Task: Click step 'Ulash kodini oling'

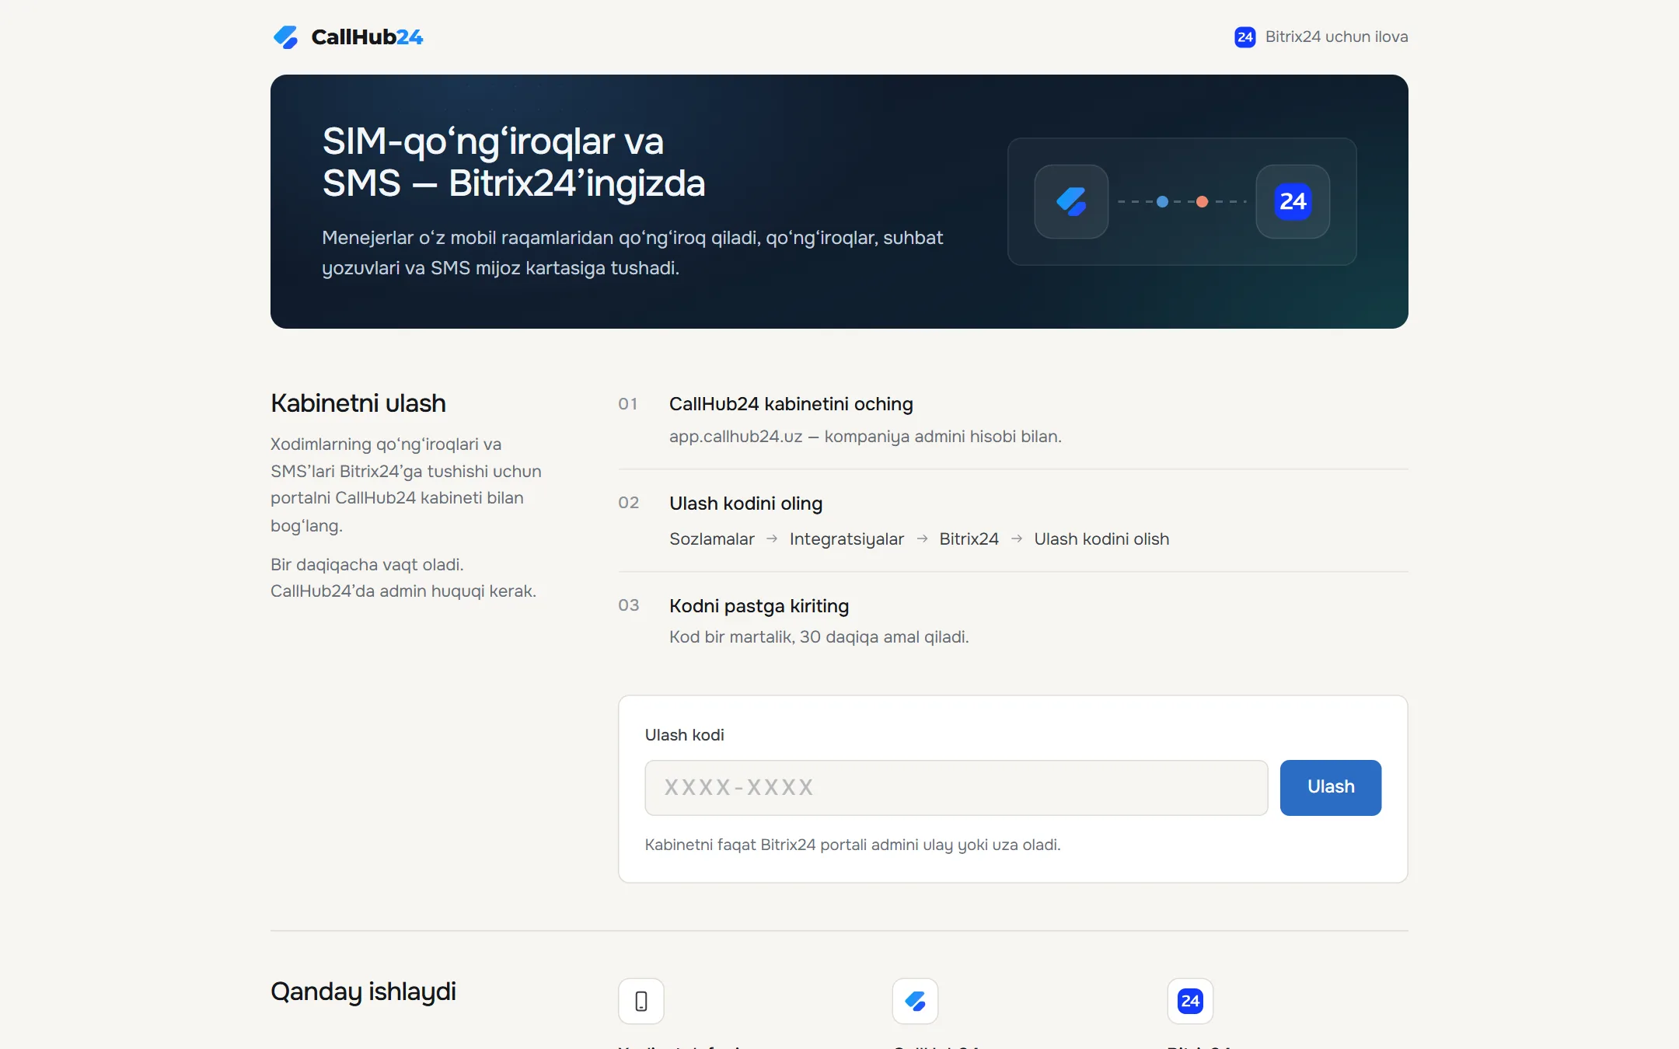Action: pos(745,504)
